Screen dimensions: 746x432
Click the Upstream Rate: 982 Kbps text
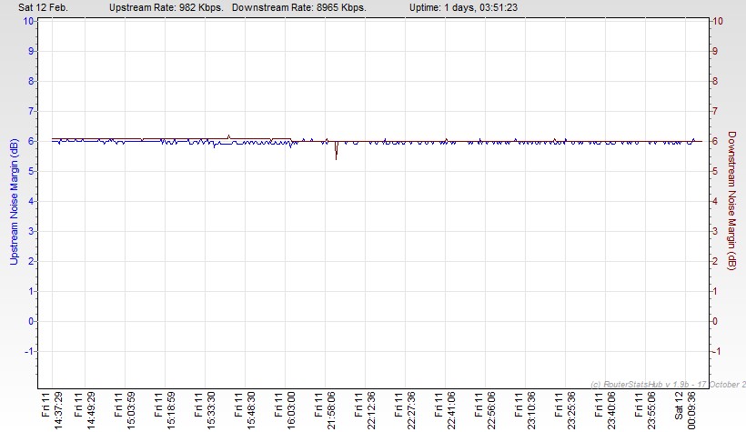(x=166, y=6)
